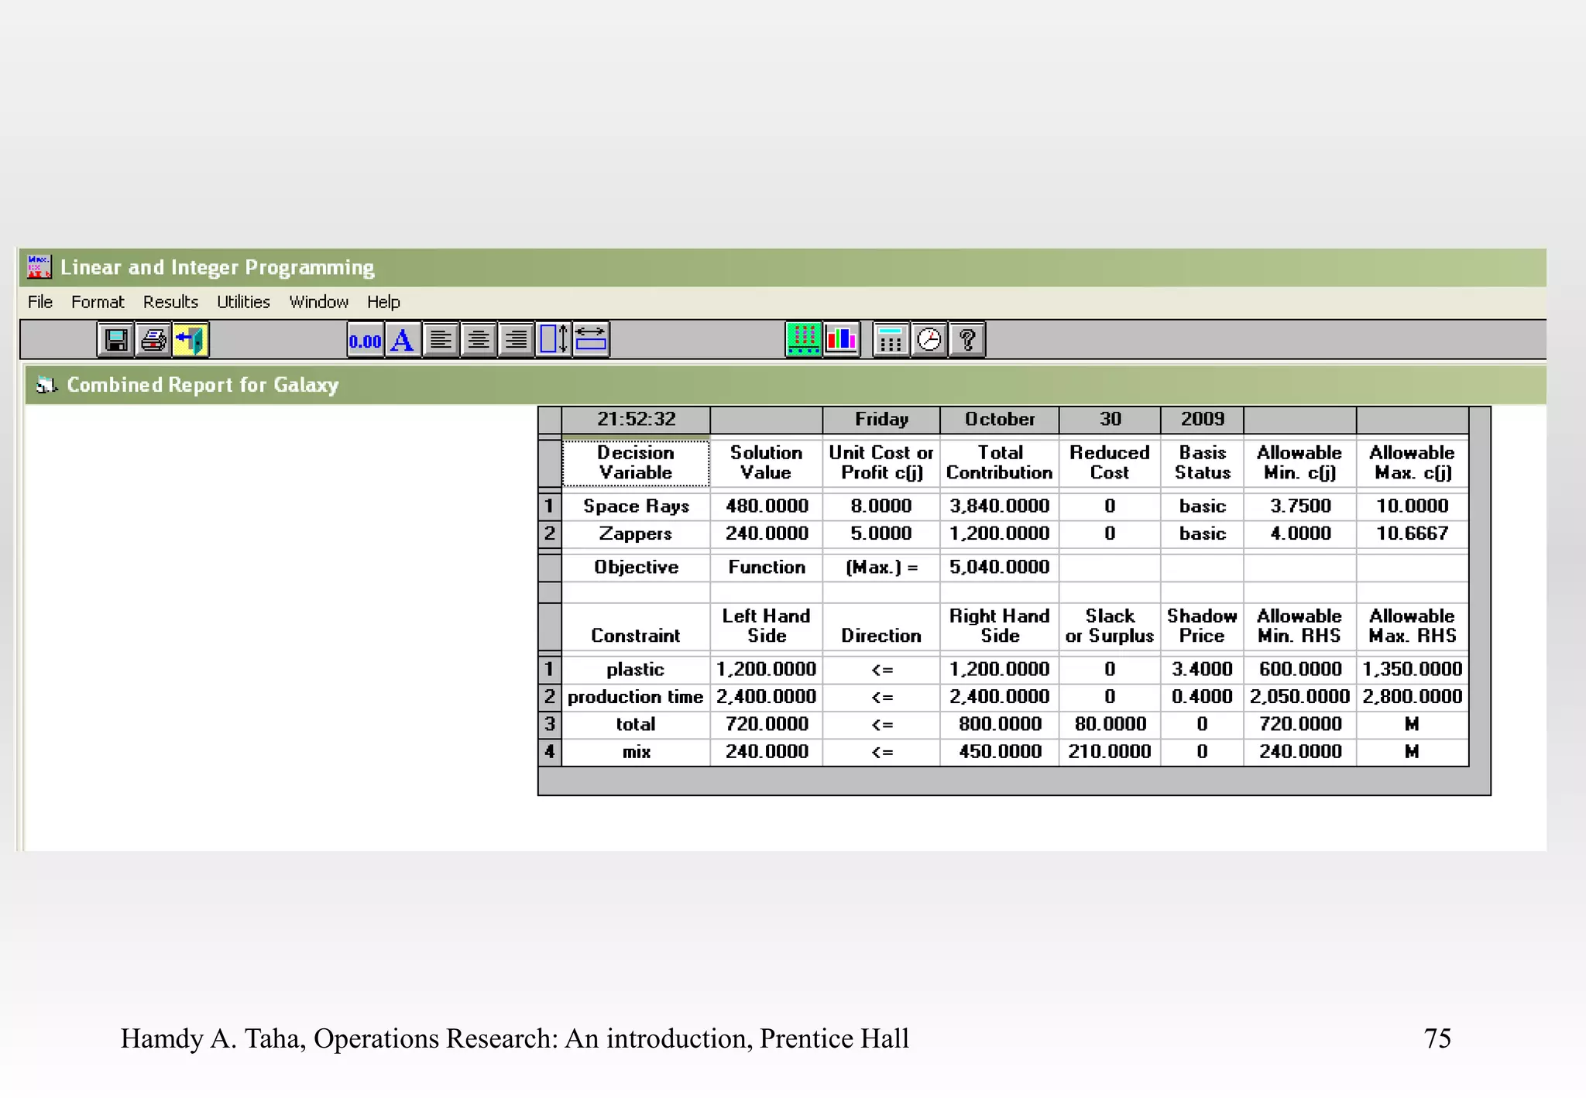
Task: Click the Combined Report window icon
Action: (x=46, y=385)
